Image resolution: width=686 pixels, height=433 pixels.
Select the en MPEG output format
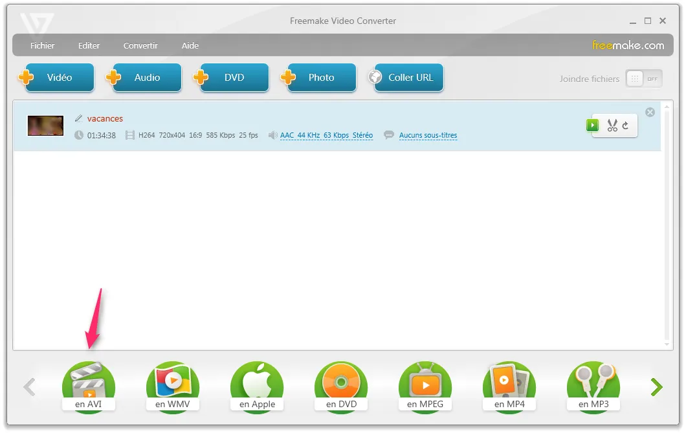(x=425, y=386)
